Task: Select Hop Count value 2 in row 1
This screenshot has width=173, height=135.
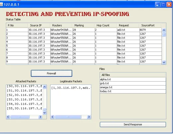Action: point(106,30)
